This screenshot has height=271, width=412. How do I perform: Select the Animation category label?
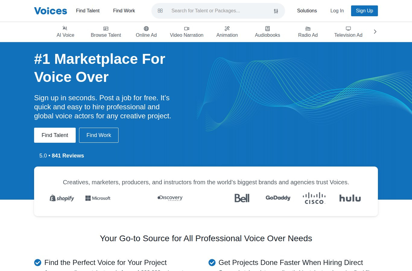point(227,35)
